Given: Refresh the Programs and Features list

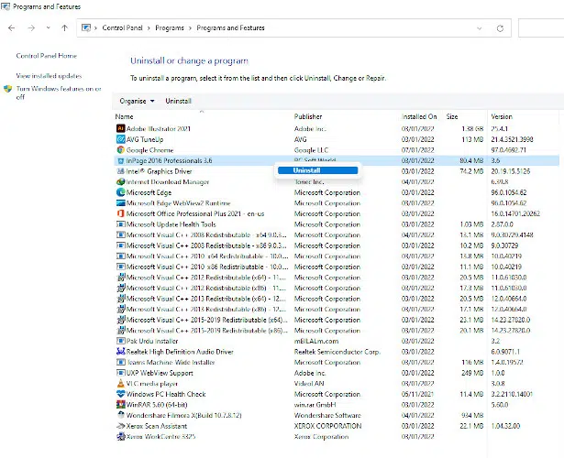Looking at the screenshot, I should [x=500, y=28].
